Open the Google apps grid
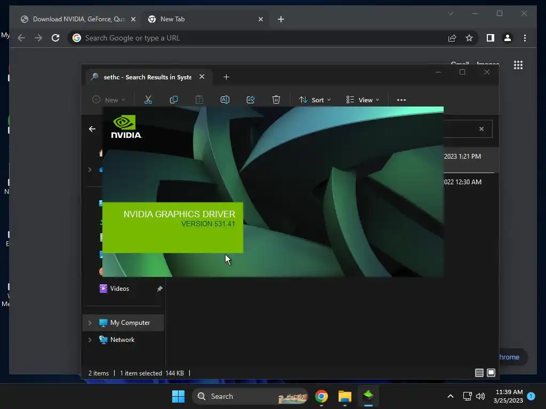The height and width of the screenshot is (409, 546). point(518,65)
